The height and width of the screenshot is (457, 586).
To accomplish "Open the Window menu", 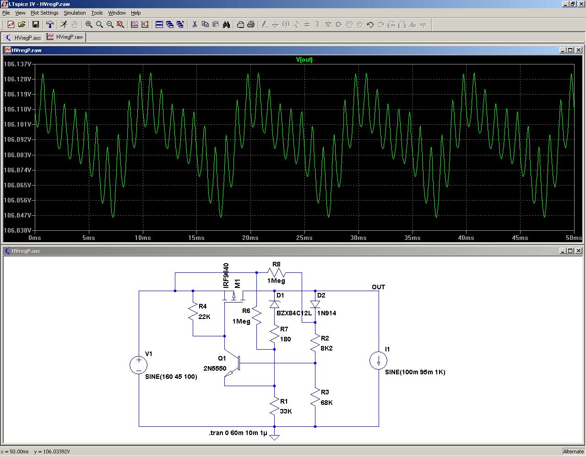I will click(x=117, y=13).
